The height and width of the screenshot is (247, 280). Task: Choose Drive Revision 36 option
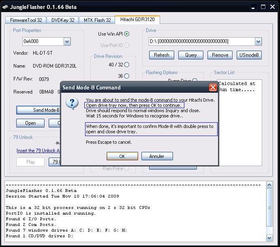click(126, 76)
